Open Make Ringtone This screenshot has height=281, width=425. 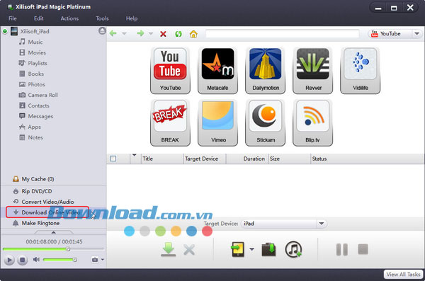tap(36, 223)
